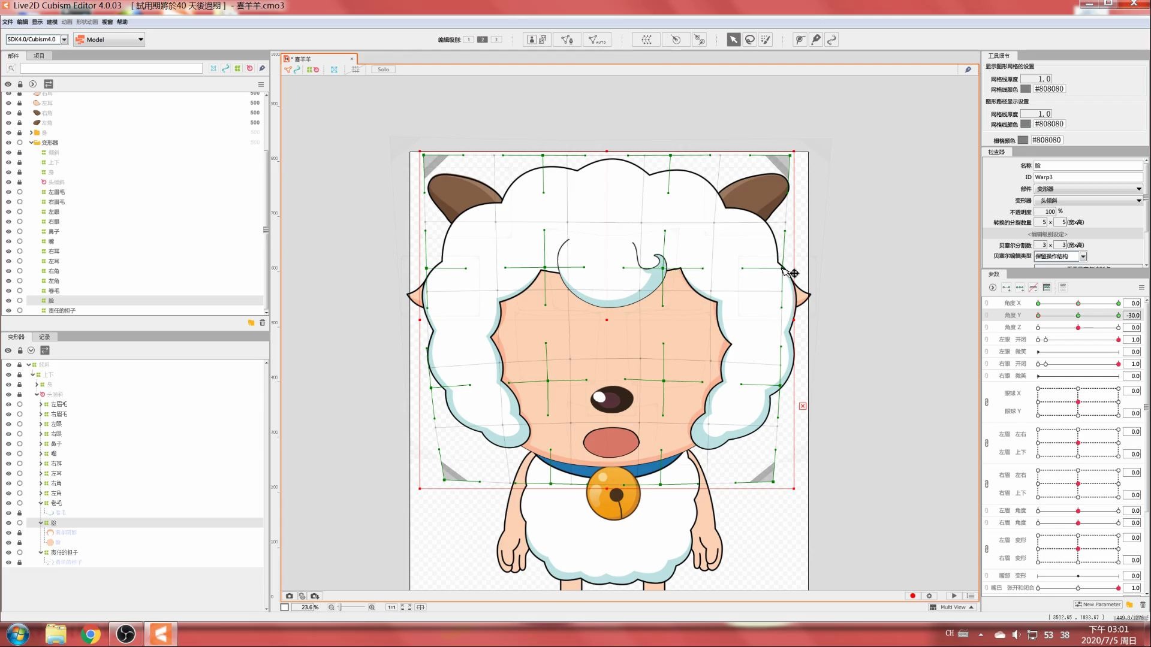This screenshot has height=647, width=1151.
Task: Click the create warp deformer icon
Action: pyautogui.click(x=646, y=40)
